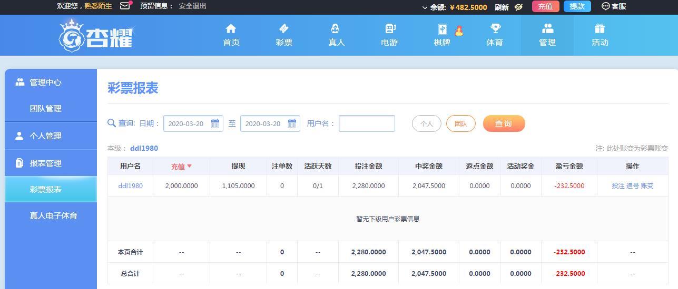
Task: Open the 电游 slot games tab
Action: tap(389, 35)
